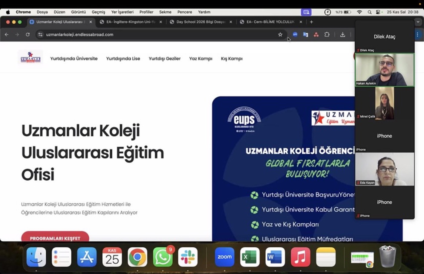Open the Profiller menu
Image resolution: width=424 pixels, height=274 pixels.
point(146,12)
